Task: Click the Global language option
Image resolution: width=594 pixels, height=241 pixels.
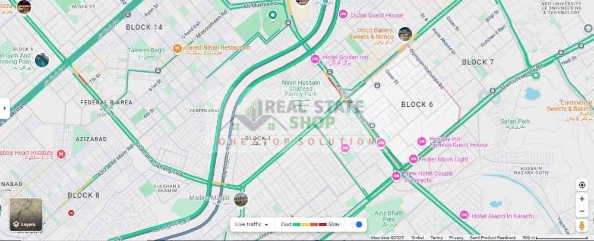Action: (418, 238)
